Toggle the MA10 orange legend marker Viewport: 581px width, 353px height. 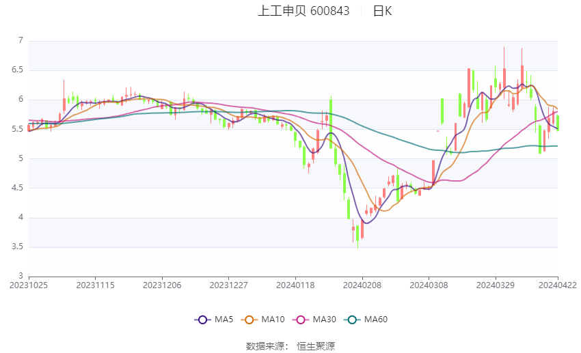coord(249,320)
